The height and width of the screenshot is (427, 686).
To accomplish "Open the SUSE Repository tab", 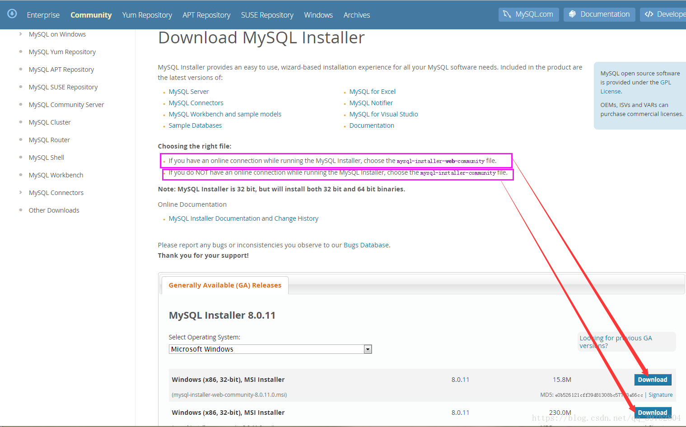I will coord(267,15).
